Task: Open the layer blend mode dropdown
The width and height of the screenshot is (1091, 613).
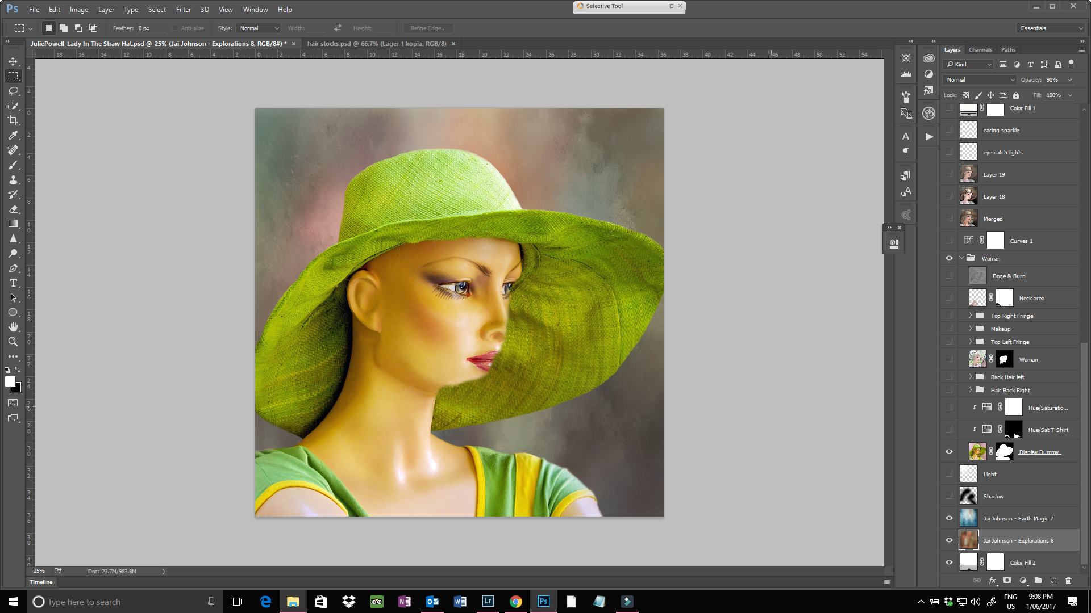Action: point(980,80)
